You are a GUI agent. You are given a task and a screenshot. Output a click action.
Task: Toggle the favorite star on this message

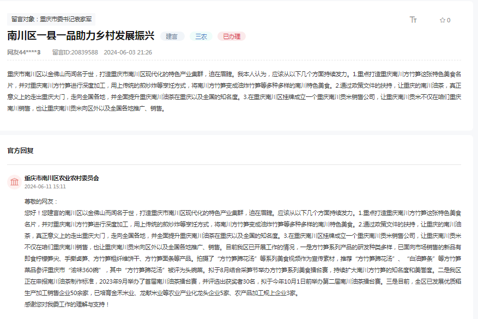click(443, 20)
